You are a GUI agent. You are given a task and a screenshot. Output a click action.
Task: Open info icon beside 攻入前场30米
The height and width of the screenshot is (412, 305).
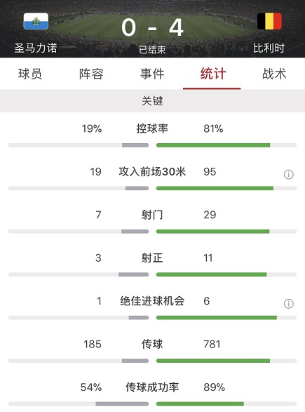[x=288, y=174]
